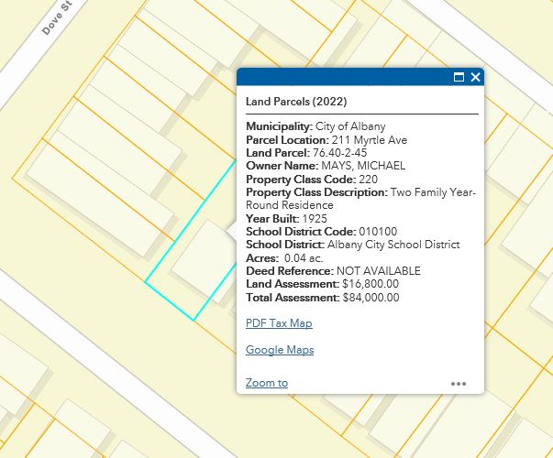Close the Land Parcels popup

click(x=475, y=78)
